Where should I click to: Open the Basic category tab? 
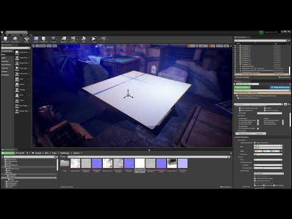click(7, 55)
